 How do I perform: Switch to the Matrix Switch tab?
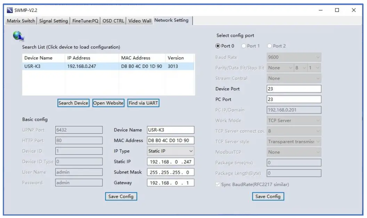point(21,21)
